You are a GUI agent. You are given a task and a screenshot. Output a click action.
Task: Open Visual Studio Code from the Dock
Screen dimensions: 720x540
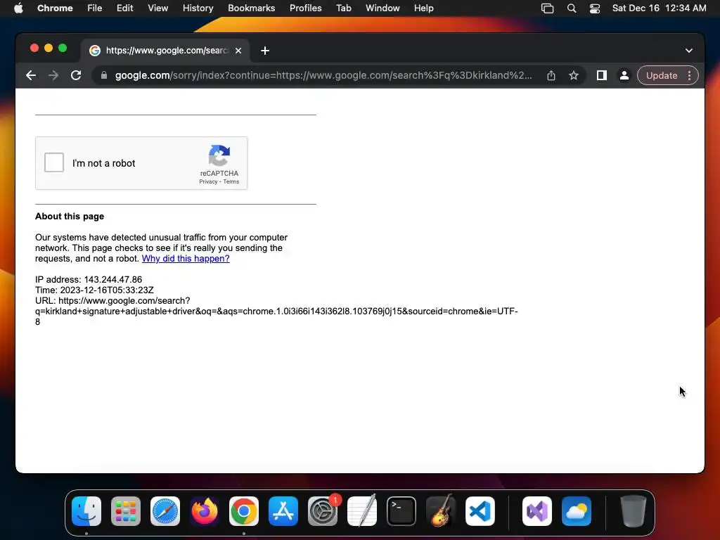tap(480, 511)
